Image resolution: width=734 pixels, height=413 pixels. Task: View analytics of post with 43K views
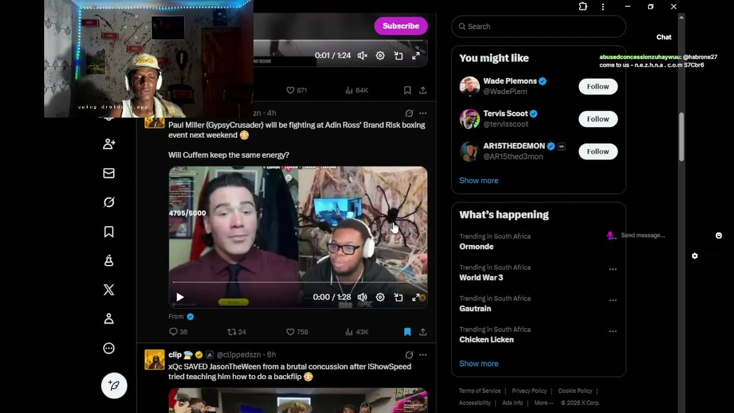tap(357, 332)
